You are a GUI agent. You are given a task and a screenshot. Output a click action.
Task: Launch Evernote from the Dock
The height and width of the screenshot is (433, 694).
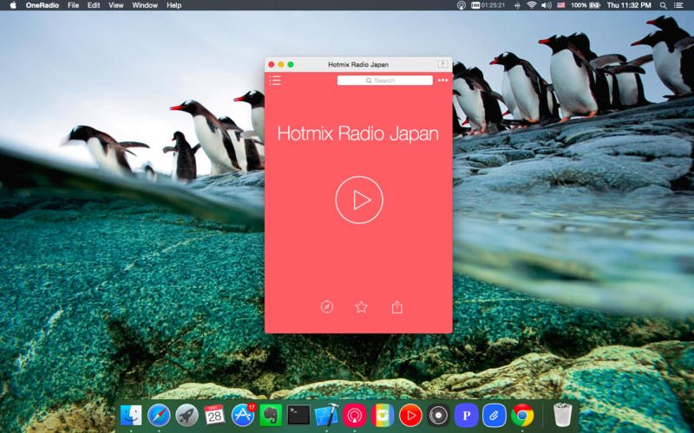271,416
